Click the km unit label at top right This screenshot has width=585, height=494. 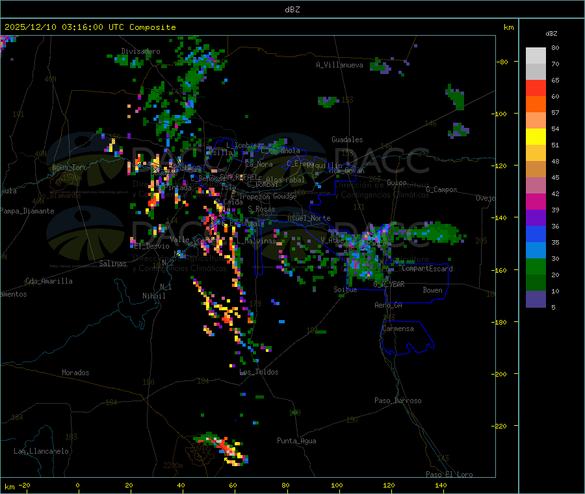coord(508,27)
